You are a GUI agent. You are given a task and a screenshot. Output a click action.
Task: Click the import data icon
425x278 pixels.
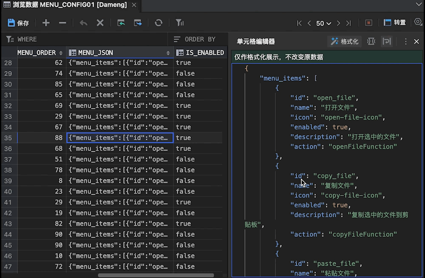(x=121, y=23)
